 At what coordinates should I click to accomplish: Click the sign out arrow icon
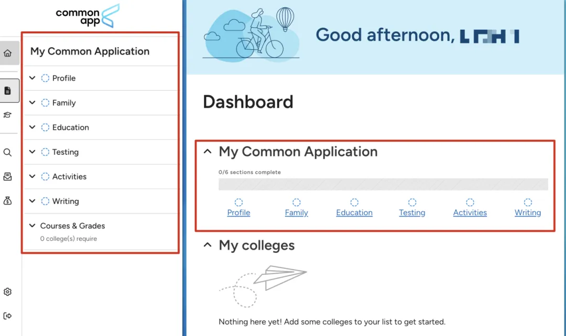tap(7, 316)
